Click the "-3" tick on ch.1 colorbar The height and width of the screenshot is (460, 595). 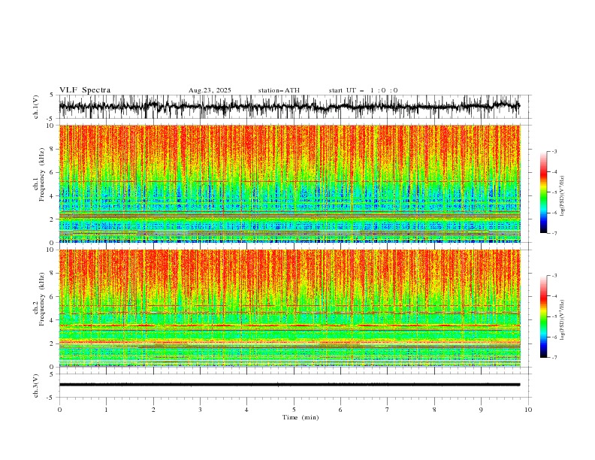(554, 151)
